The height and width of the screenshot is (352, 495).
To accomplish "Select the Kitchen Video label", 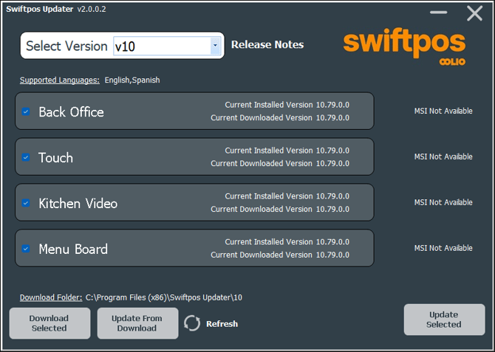I will coord(78,204).
